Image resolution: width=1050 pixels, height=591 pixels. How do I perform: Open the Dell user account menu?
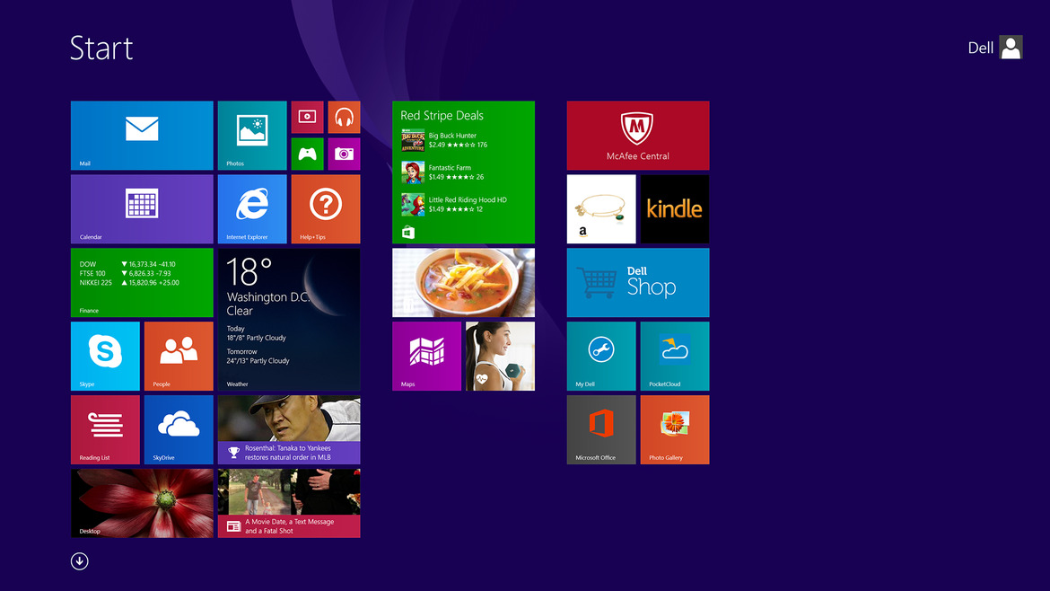pos(995,48)
